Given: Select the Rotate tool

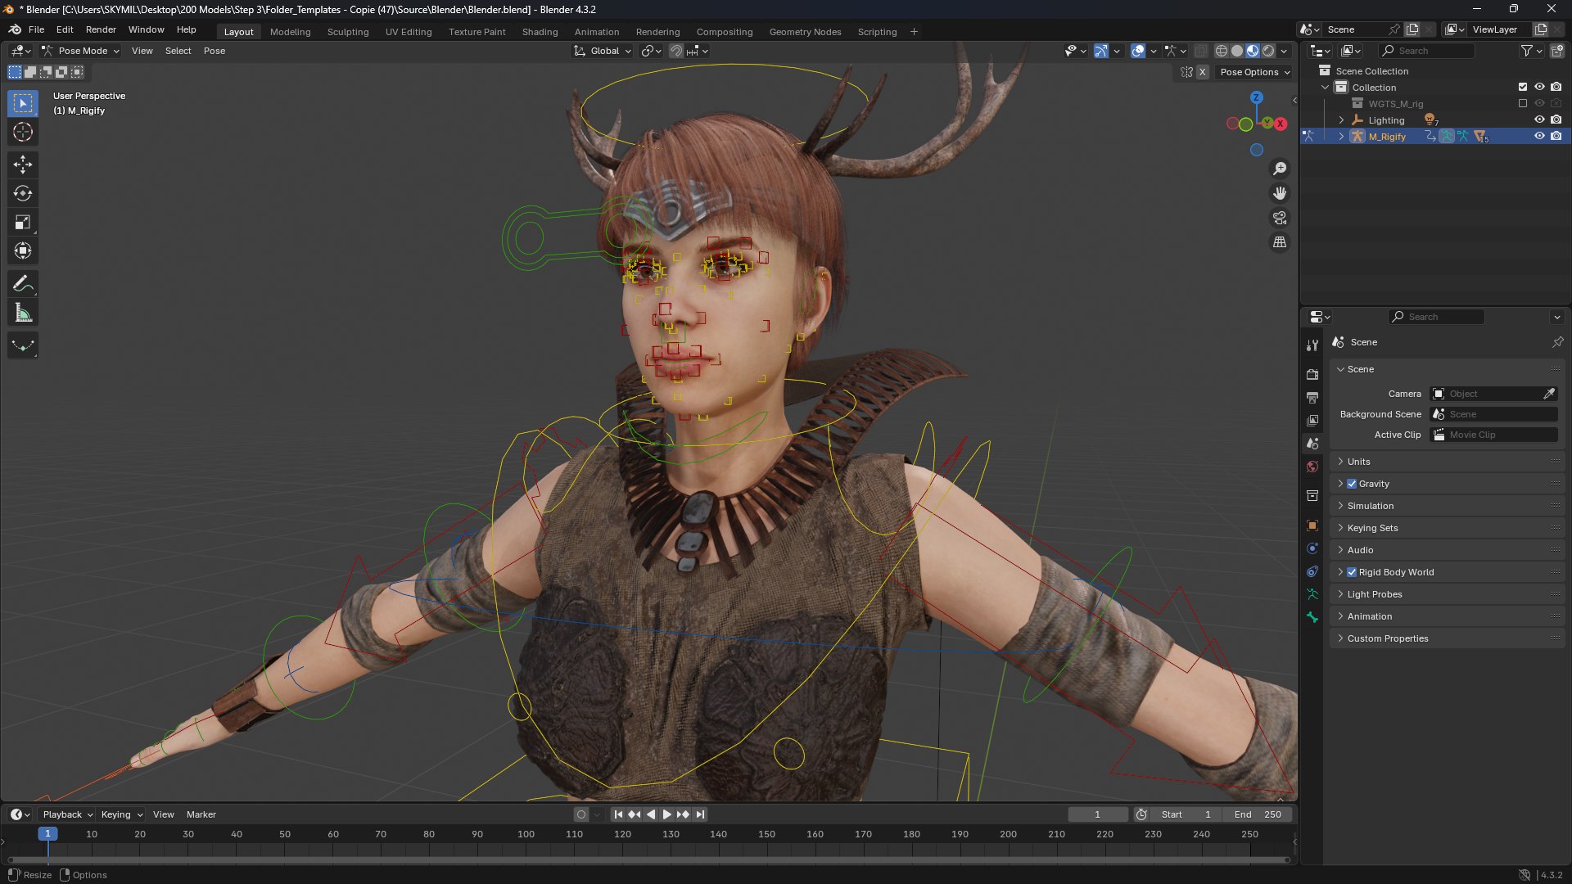Looking at the screenshot, I should coord(23,193).
